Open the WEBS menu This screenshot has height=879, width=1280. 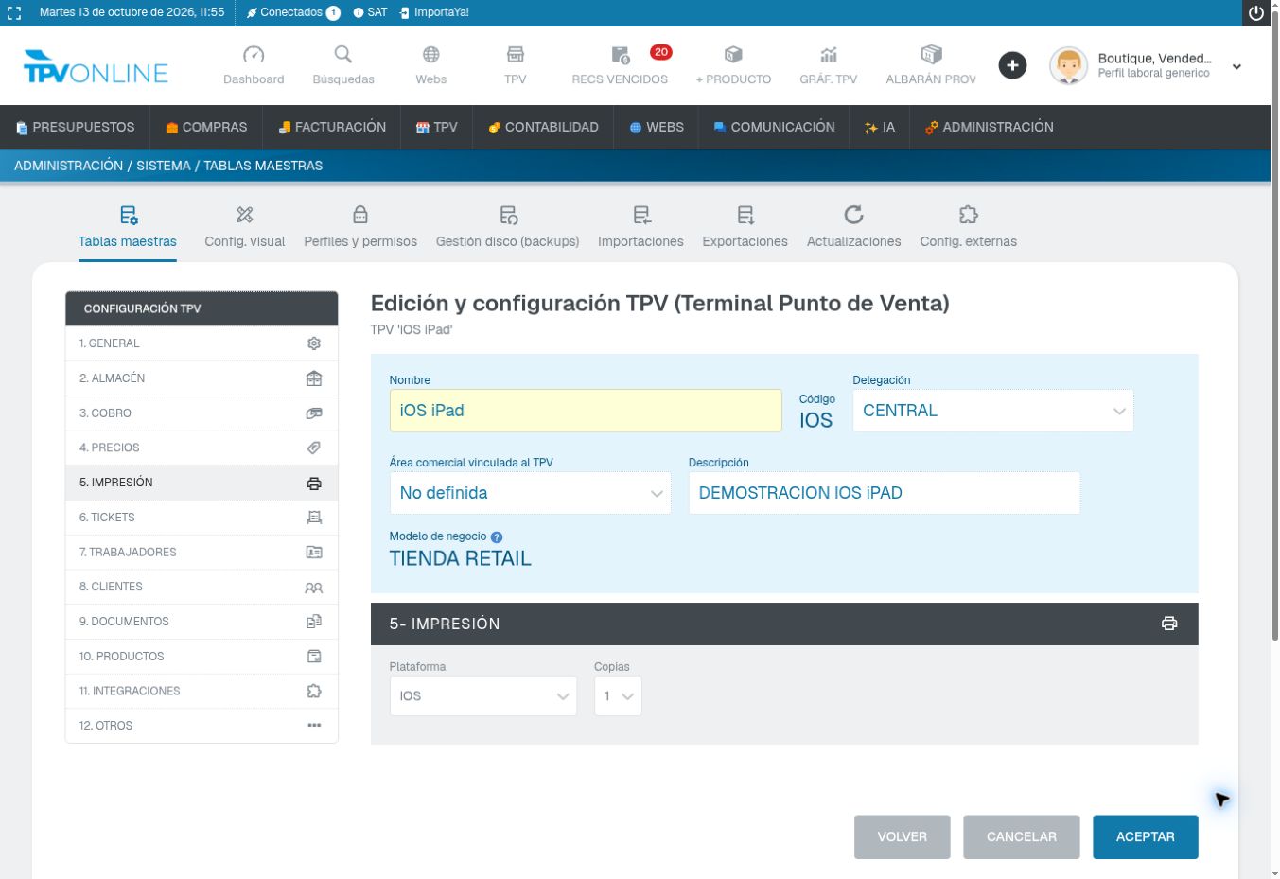click(x=657, y=127)
